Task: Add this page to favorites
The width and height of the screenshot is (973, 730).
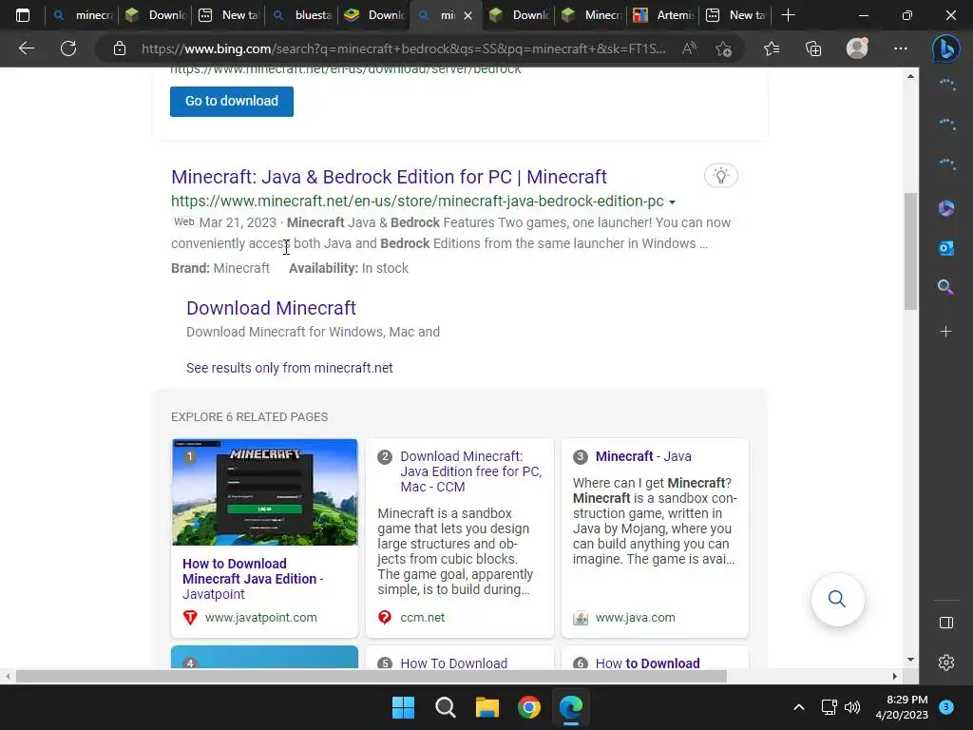Action: 723,48
